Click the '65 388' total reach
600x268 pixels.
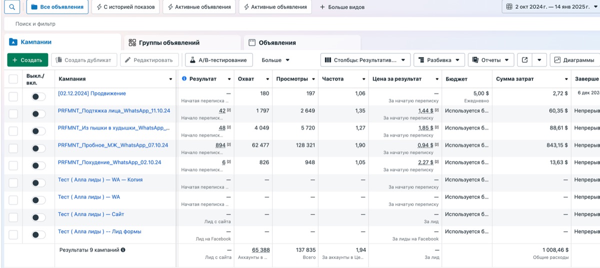click(x=260, y=249)
